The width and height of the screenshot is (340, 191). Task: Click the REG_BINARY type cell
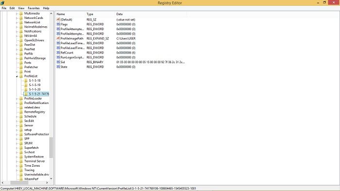point(95,62)
